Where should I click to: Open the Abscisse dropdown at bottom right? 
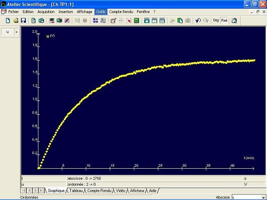click(263, 197)
